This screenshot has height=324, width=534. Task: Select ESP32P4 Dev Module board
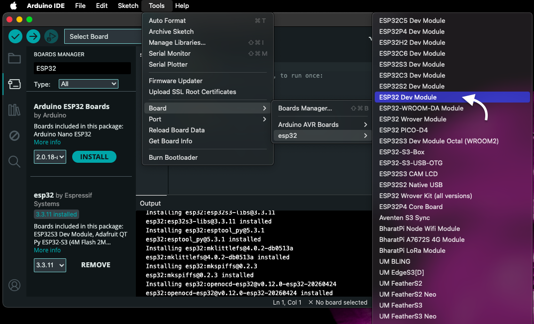[x=452, y=31]
